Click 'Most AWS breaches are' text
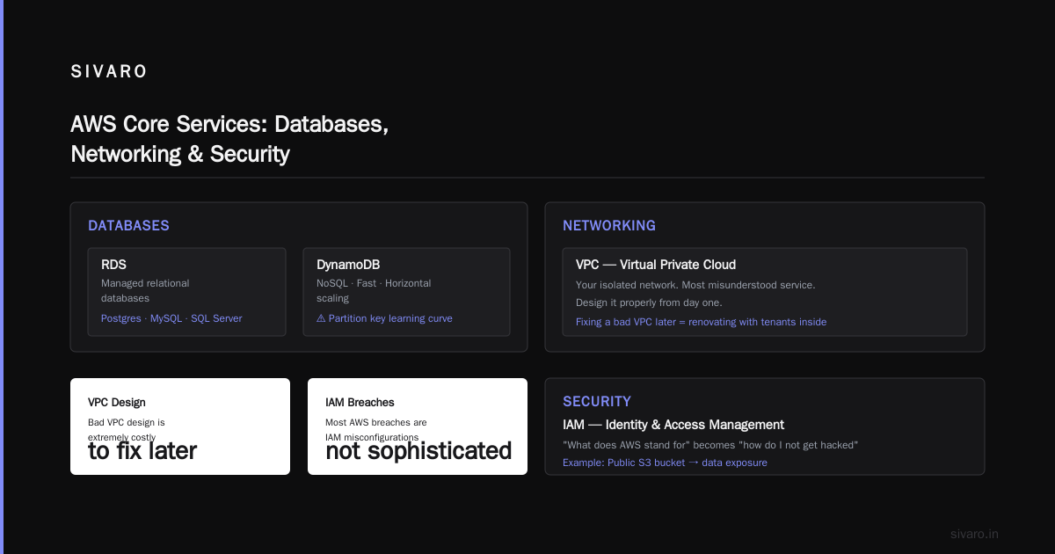 click(376, 423)
